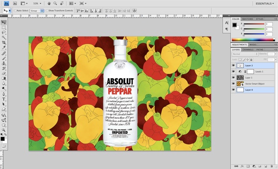Select the Dodge tool

coord(4,88)
